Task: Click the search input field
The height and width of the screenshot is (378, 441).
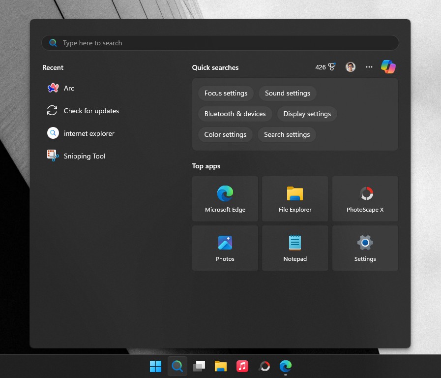Action: (x=220, y=43)
